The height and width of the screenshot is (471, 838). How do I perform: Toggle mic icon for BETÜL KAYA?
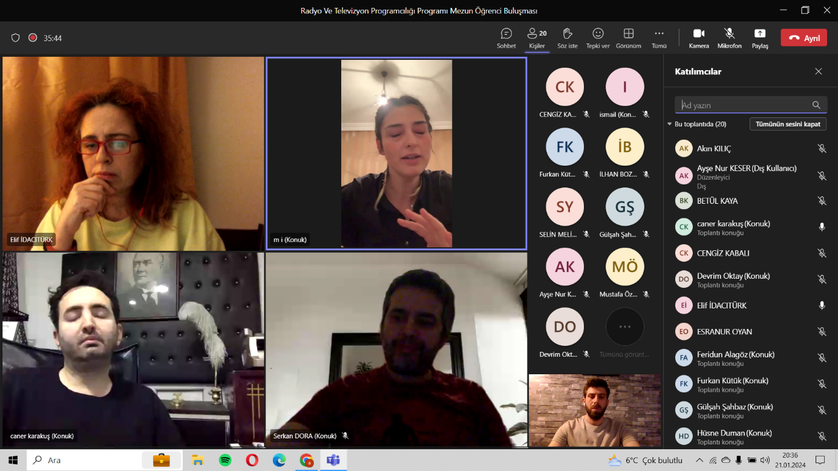[822, 201]
